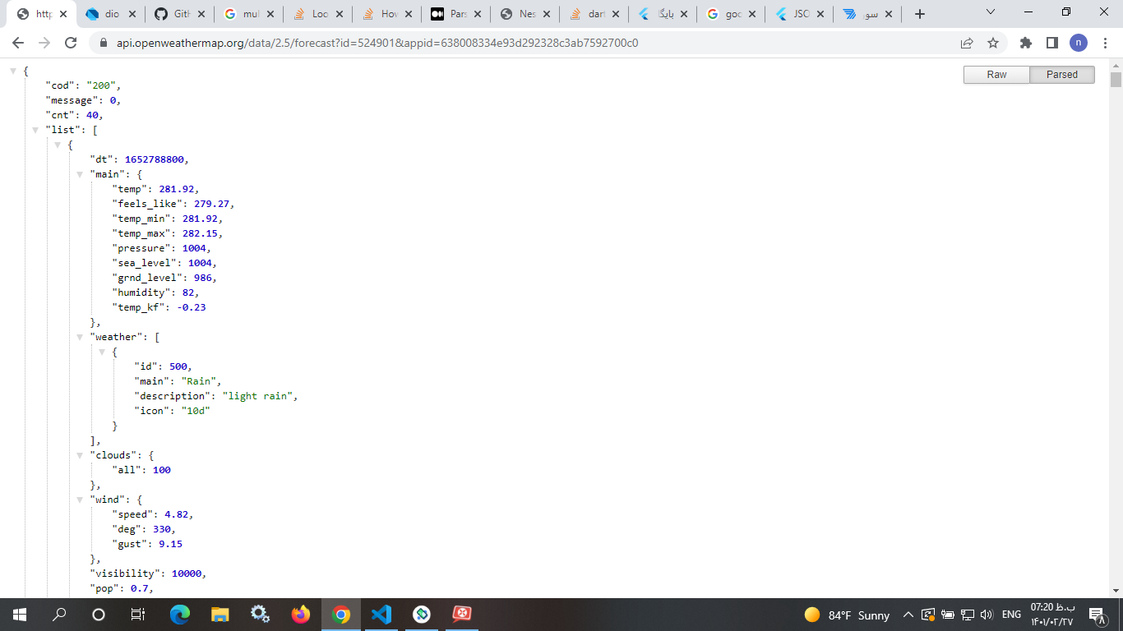Viewport: 1123px width, 631px height.
Task: Open the green square app in the taskbar
Action: pos(421,615)
